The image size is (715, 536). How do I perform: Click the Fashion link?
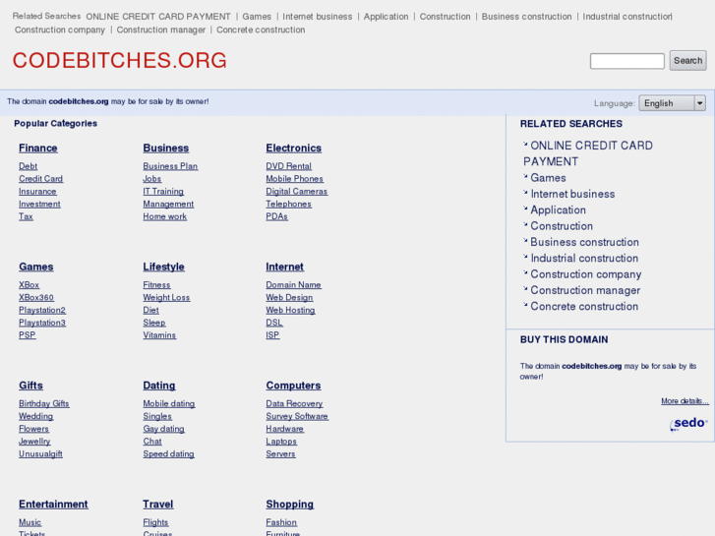(x=281, y=522)
